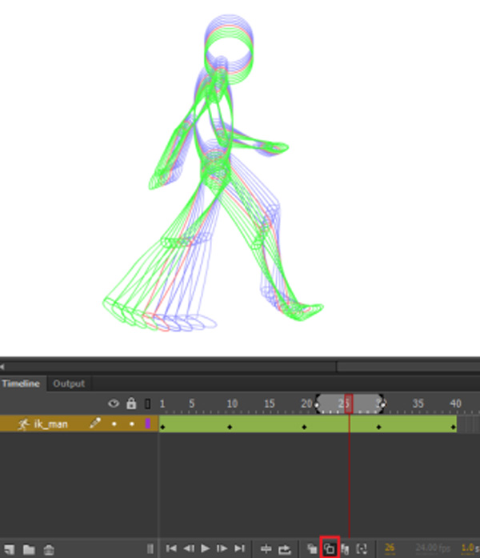Click the playhead at frame 26
Image resolution: width=480 pixels, height=558 pixels.
coord(349,403)
